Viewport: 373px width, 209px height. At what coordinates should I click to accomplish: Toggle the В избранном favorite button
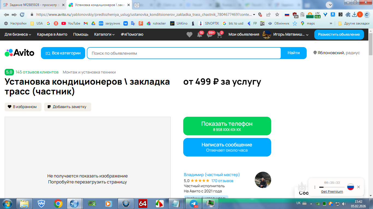click(x=23, y=107)
